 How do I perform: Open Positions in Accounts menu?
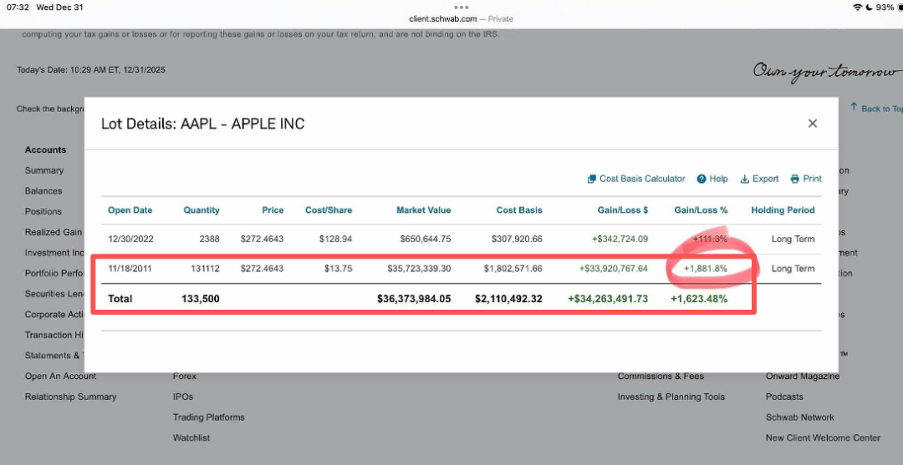pyautogui.click(x=43, y=211)
